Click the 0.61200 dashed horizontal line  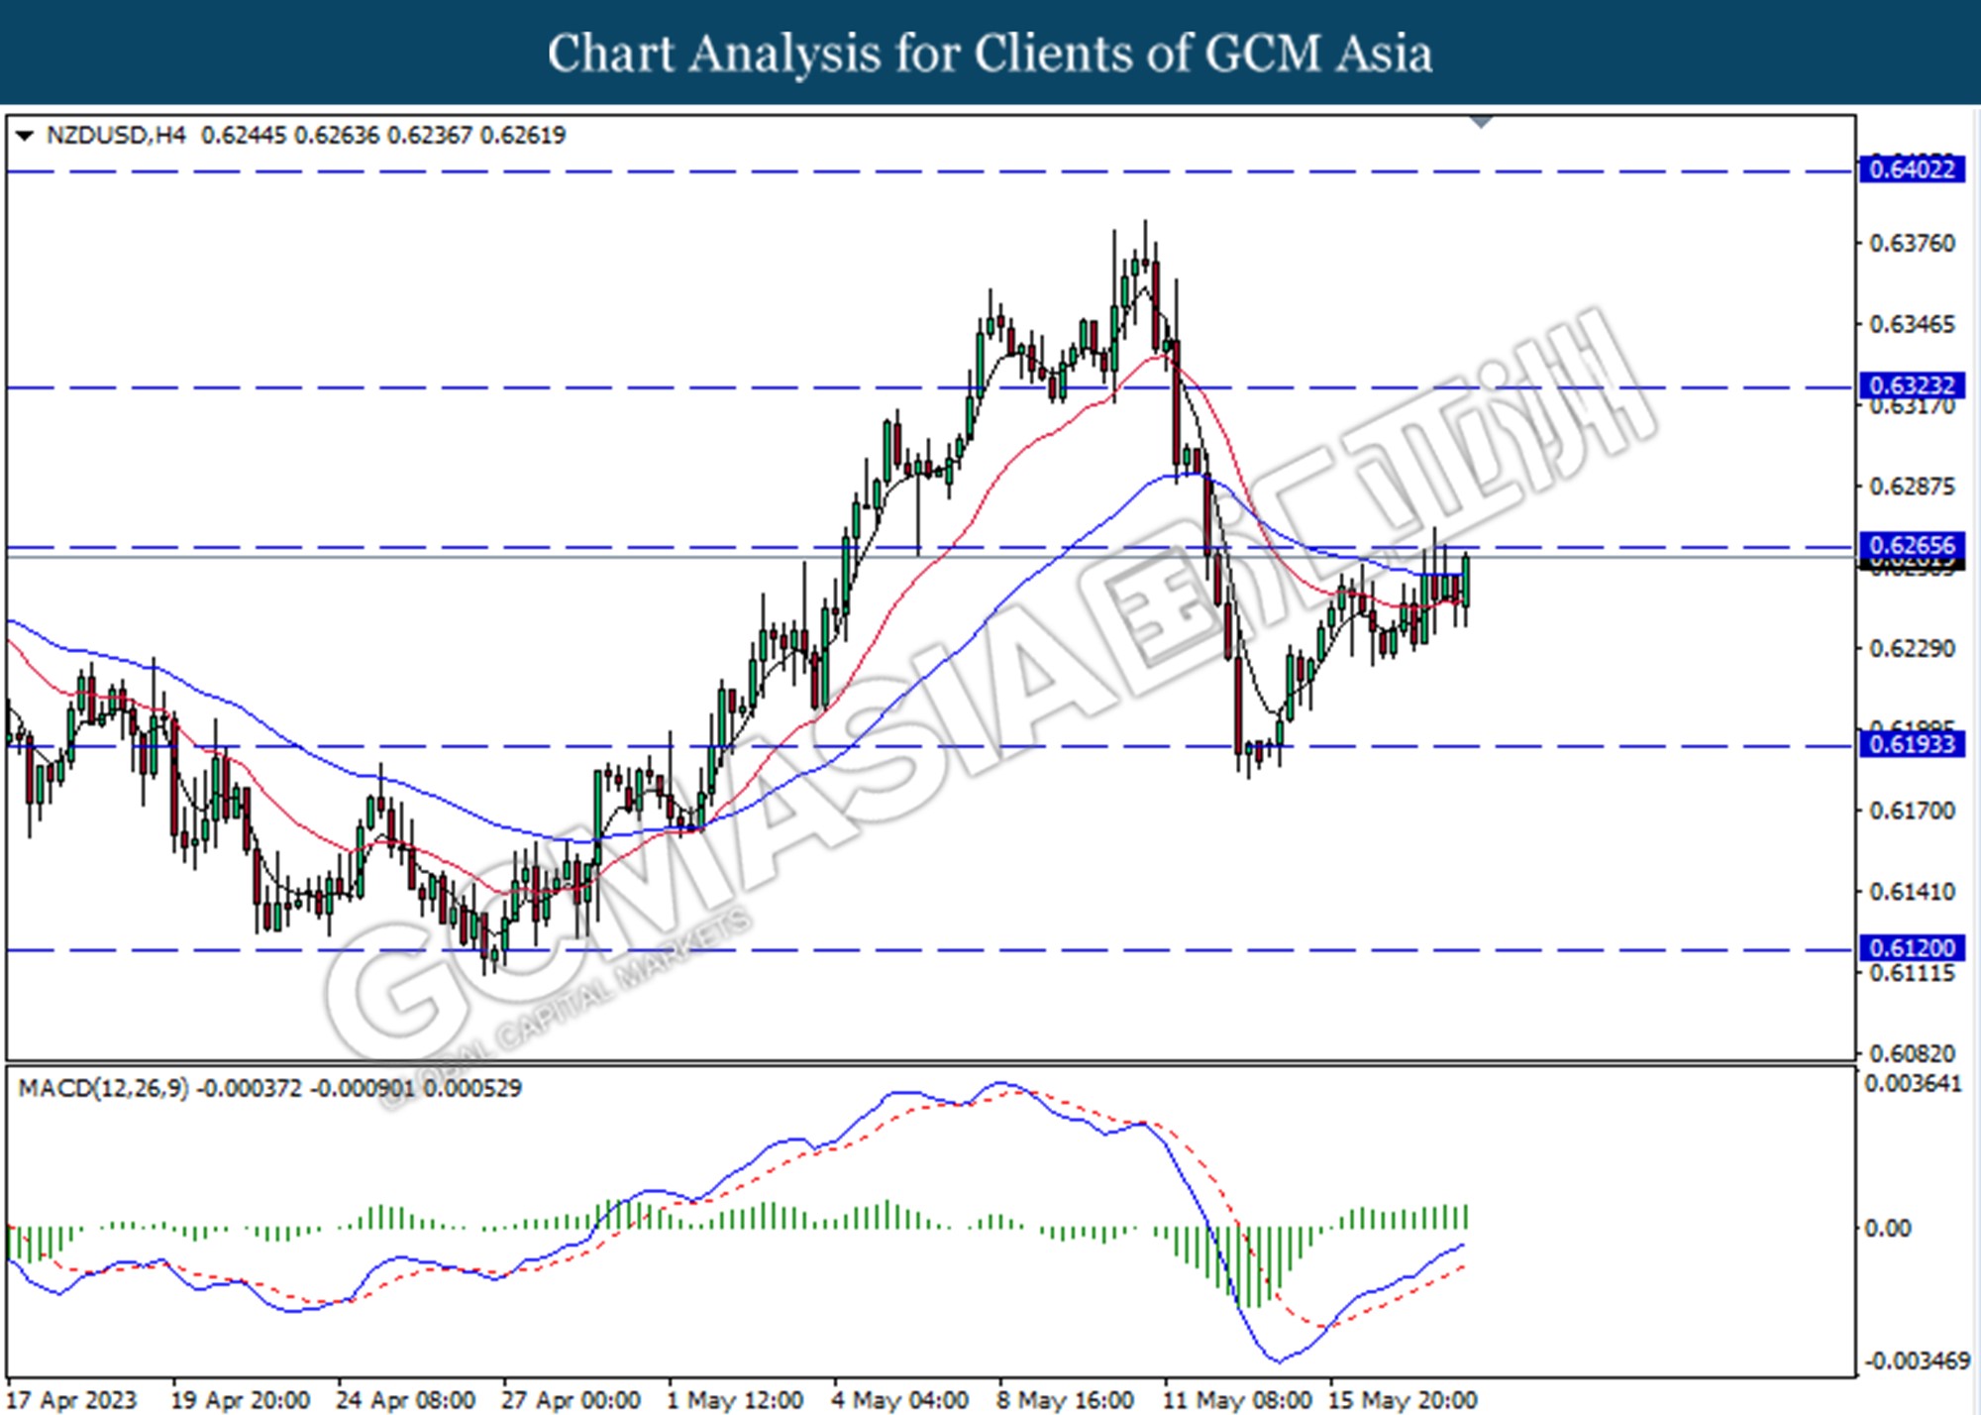coord(929,950)
